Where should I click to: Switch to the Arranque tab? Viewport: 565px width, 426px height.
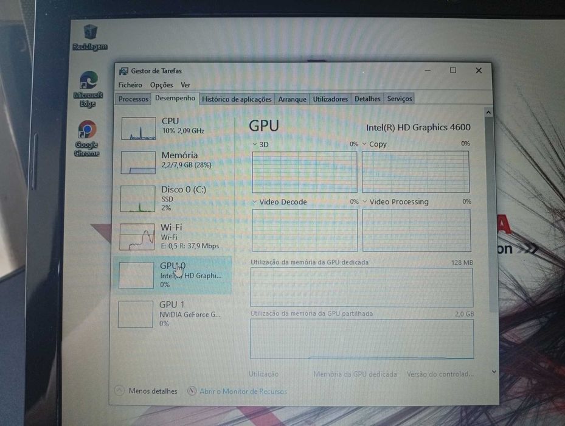[292, 99]
